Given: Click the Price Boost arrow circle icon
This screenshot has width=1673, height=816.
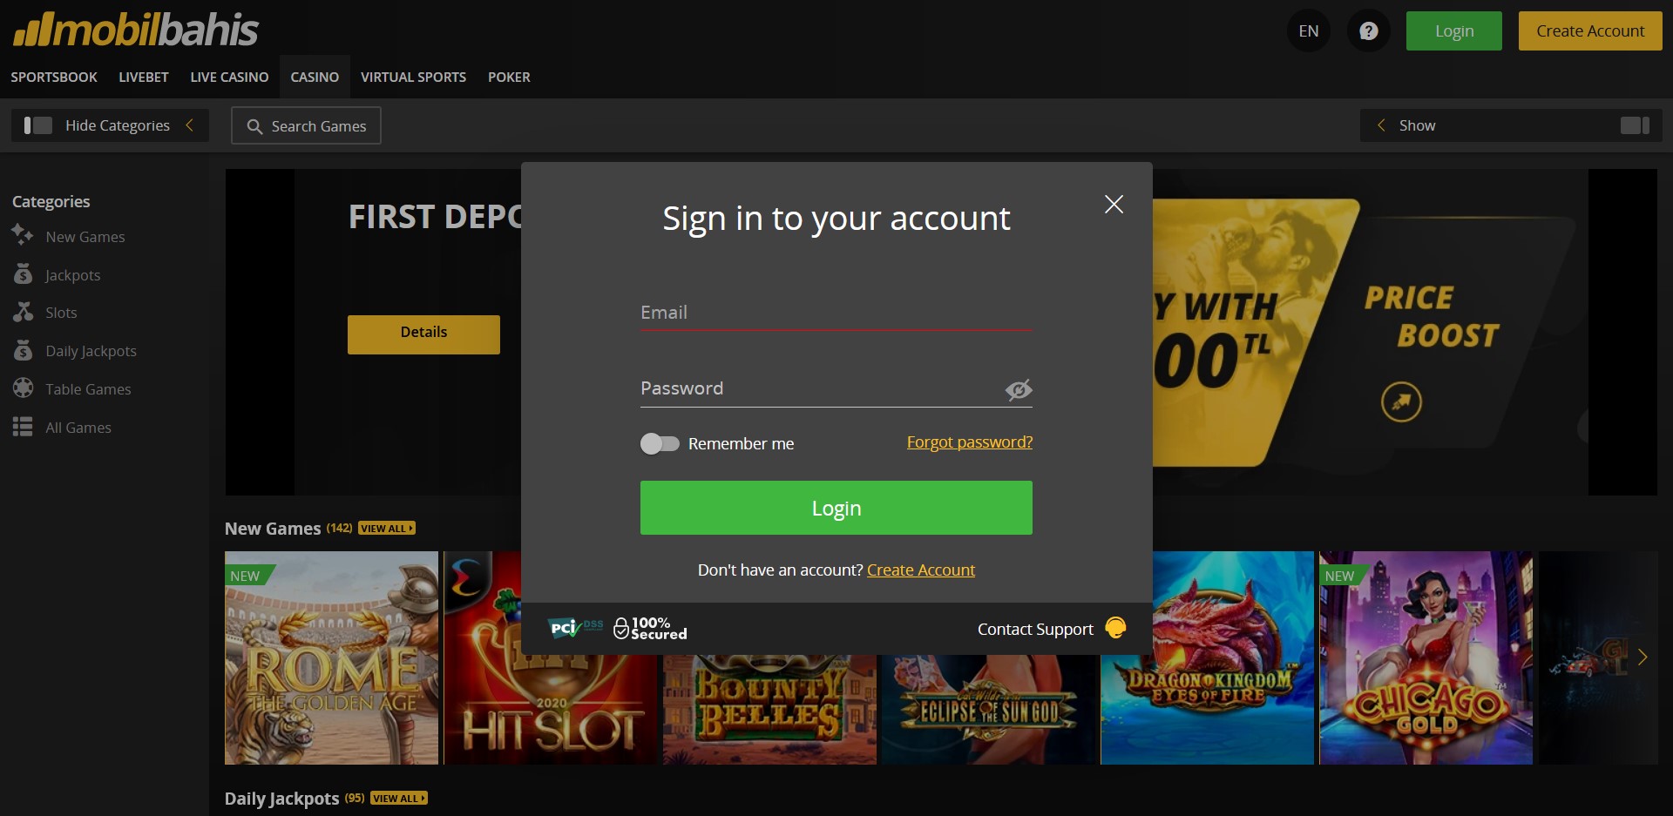Looking at the screenshot, I should point(1401,401).
